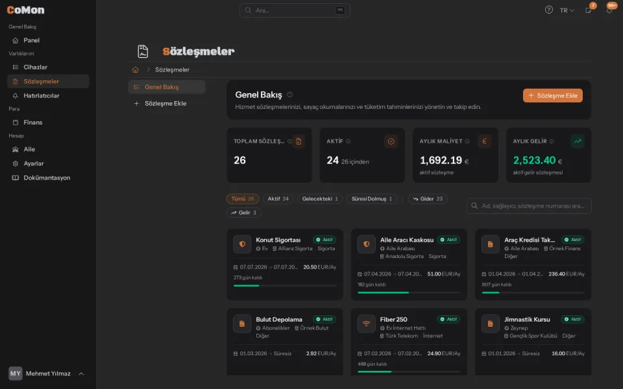Expand the Mehmet Yılmaz user menu

pyautogui.click(x=47, y=373)
